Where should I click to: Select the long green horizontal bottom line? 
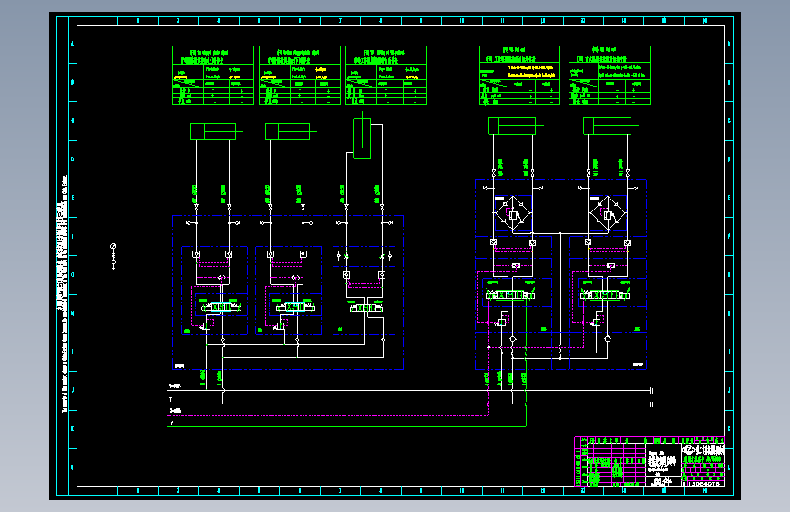346,427
